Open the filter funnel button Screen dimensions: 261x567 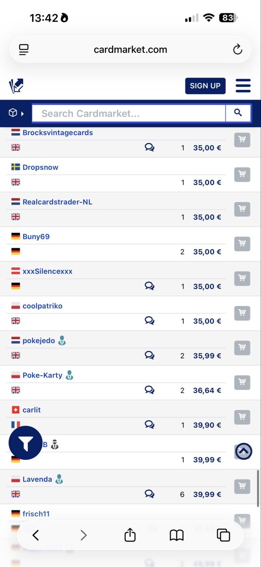pyautogui.click(x=25, y=443)
